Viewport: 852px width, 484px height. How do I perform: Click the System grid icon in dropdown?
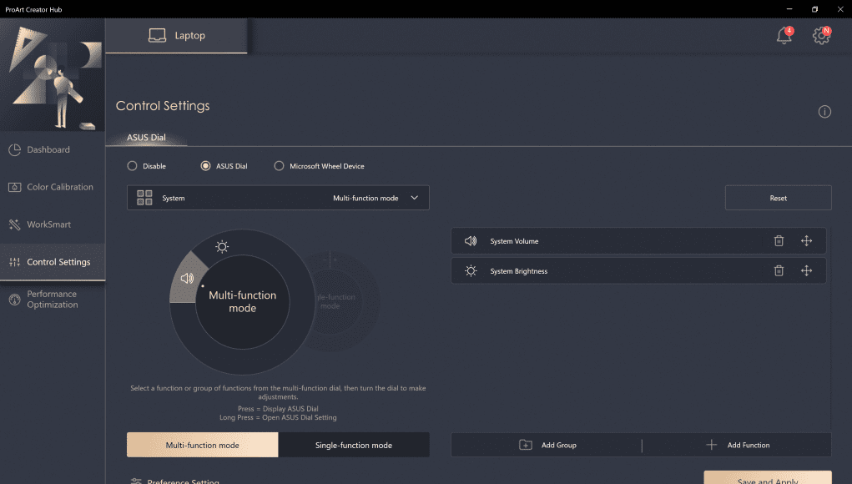(x=144, y=198)
